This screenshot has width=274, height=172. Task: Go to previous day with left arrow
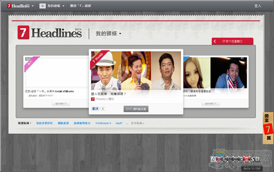click(215, 41)
